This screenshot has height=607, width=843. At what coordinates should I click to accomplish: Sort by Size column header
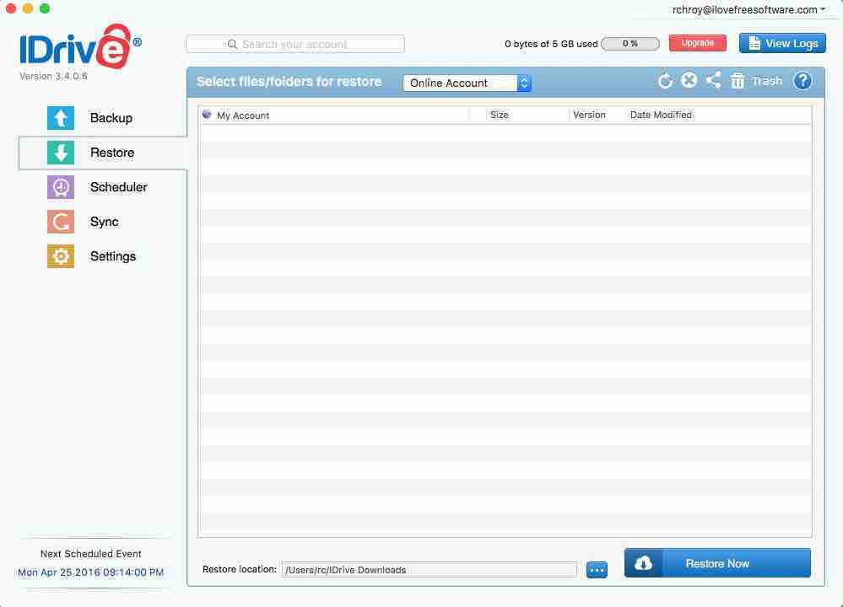coord(500,115)
